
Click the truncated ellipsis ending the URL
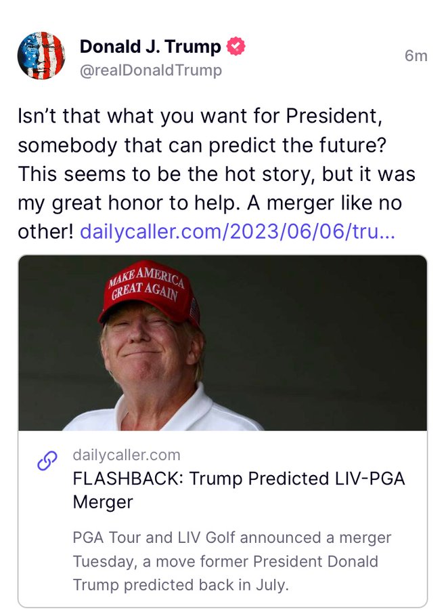(387, 232)
